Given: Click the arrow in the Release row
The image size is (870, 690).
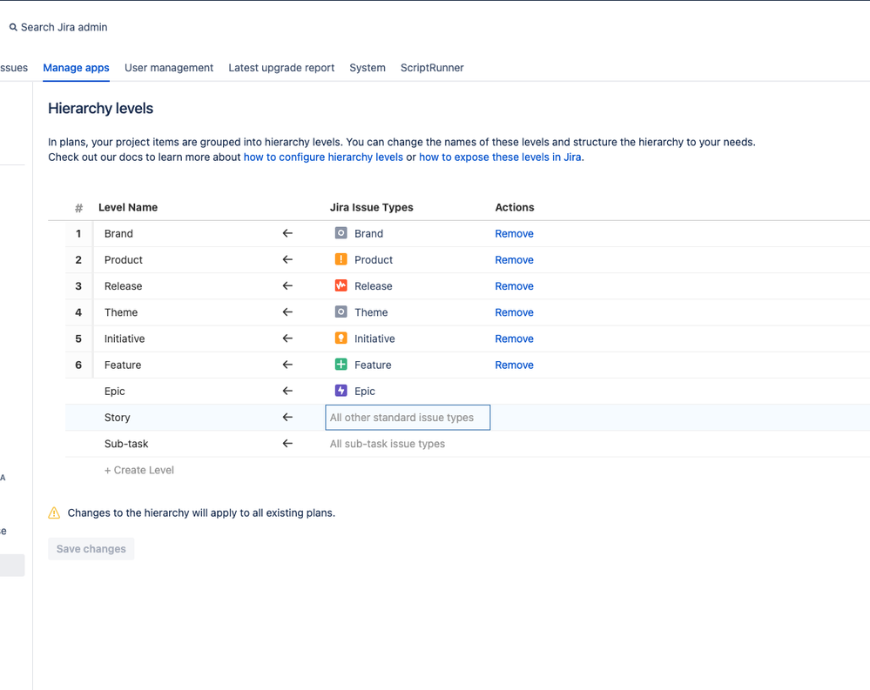Looking at the screenshot, I should [287, 286].
